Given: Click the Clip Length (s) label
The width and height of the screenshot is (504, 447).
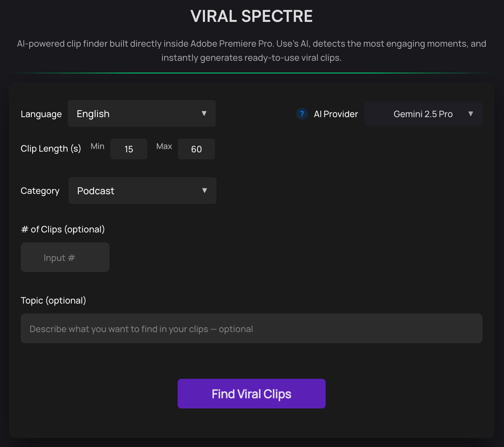Looking at the screenshot, I should 51,148.
